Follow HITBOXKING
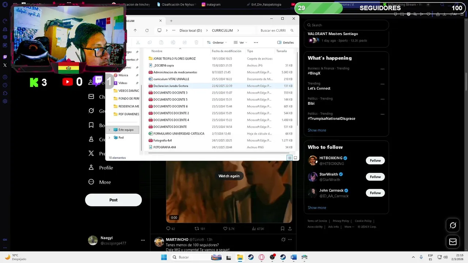Image resolution: width=468 pixels, height=263 pixels. (375, 160)
